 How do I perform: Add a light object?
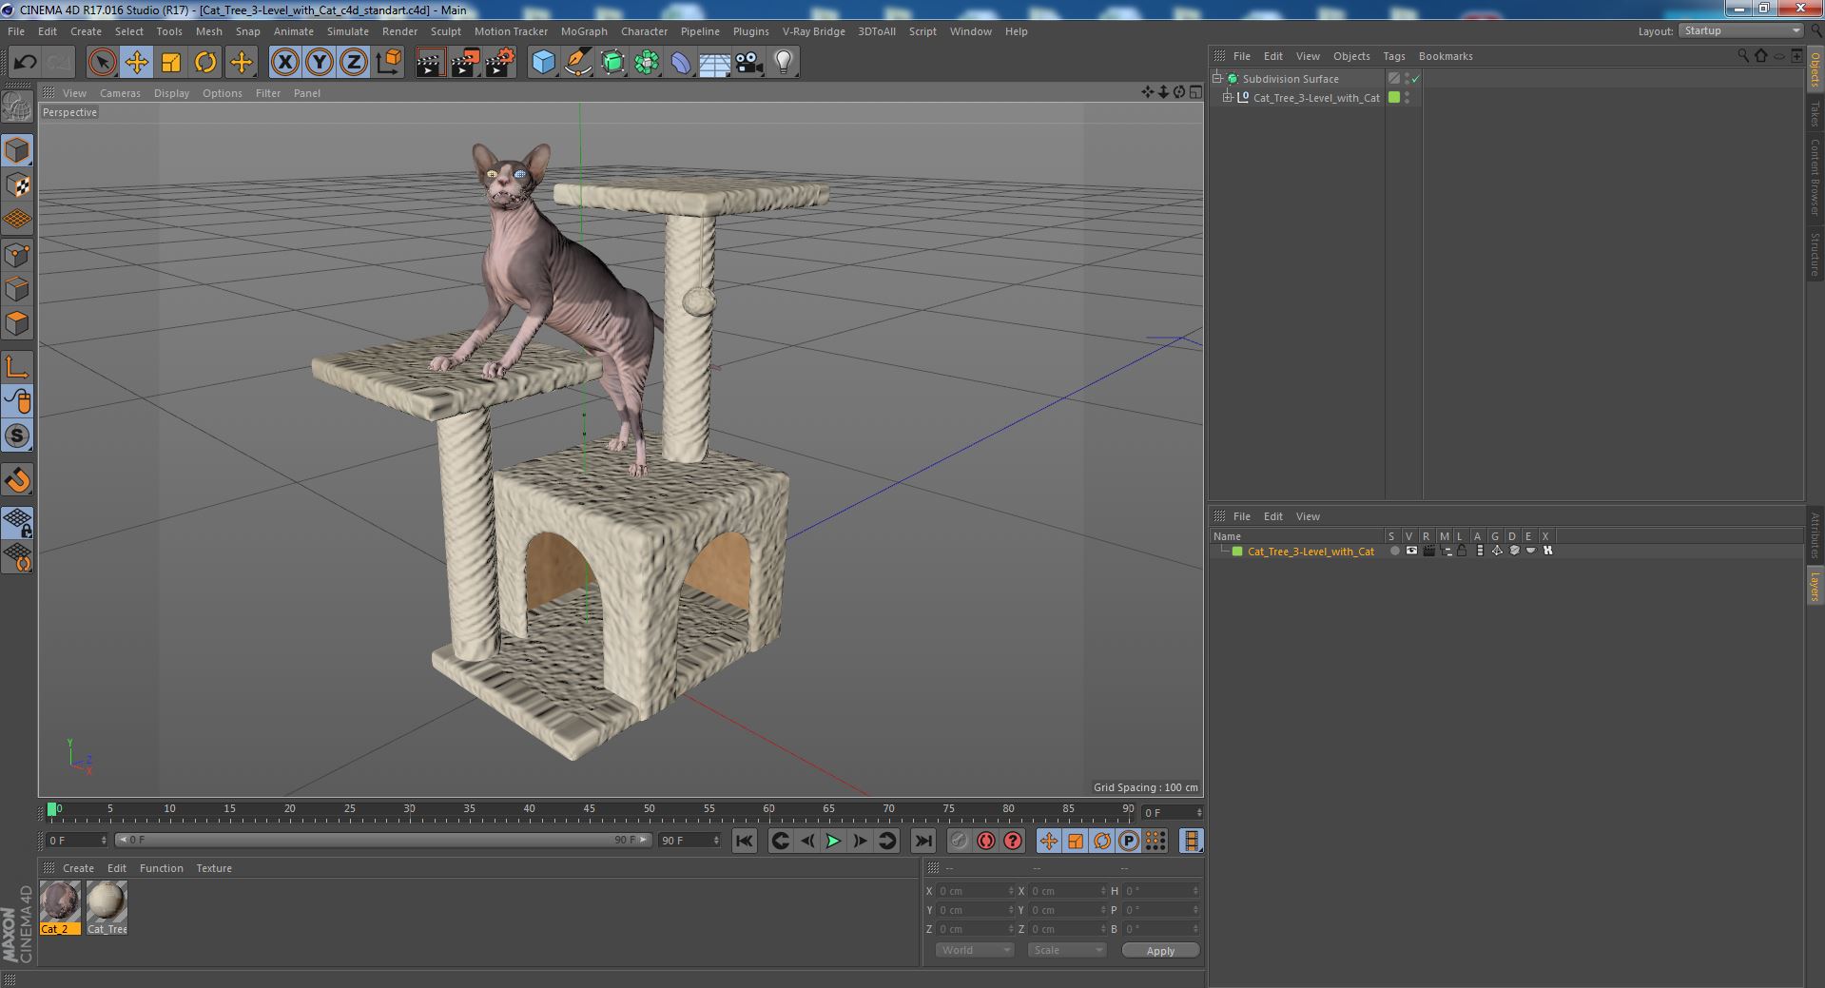click(783, 63)
